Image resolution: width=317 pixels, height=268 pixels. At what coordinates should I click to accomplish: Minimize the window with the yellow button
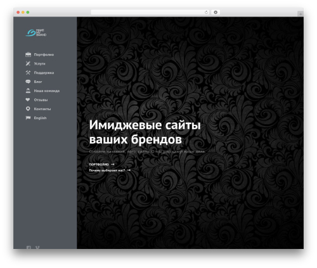(23, 13)
